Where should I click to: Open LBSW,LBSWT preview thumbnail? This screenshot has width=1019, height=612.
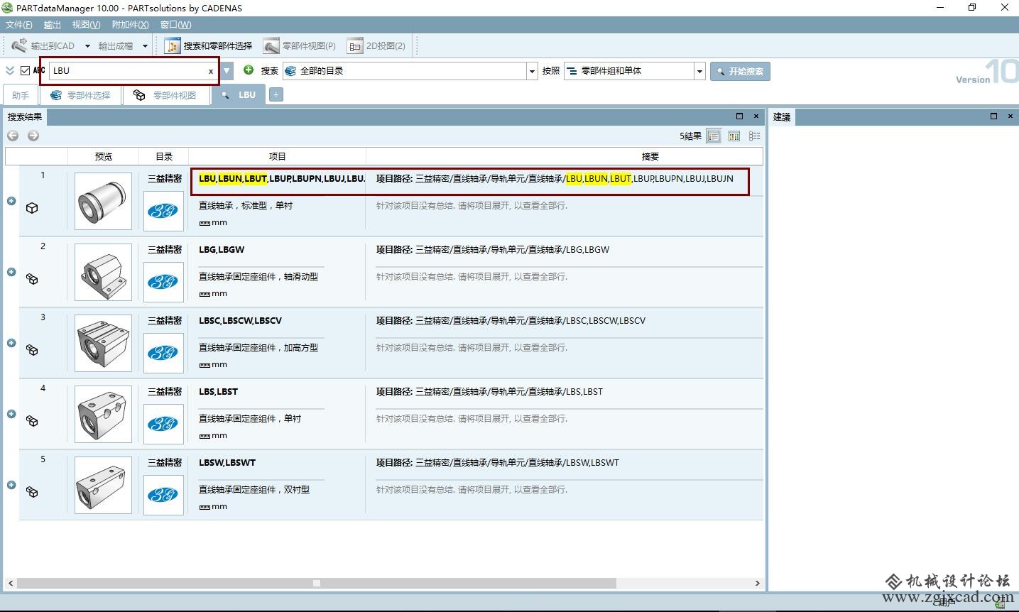pyautogui.click(x=103, y=485)
